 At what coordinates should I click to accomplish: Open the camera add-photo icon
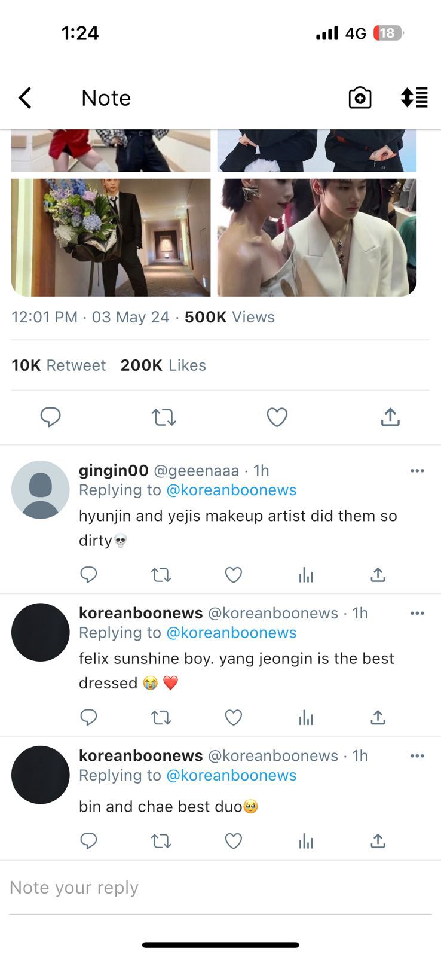360,97
